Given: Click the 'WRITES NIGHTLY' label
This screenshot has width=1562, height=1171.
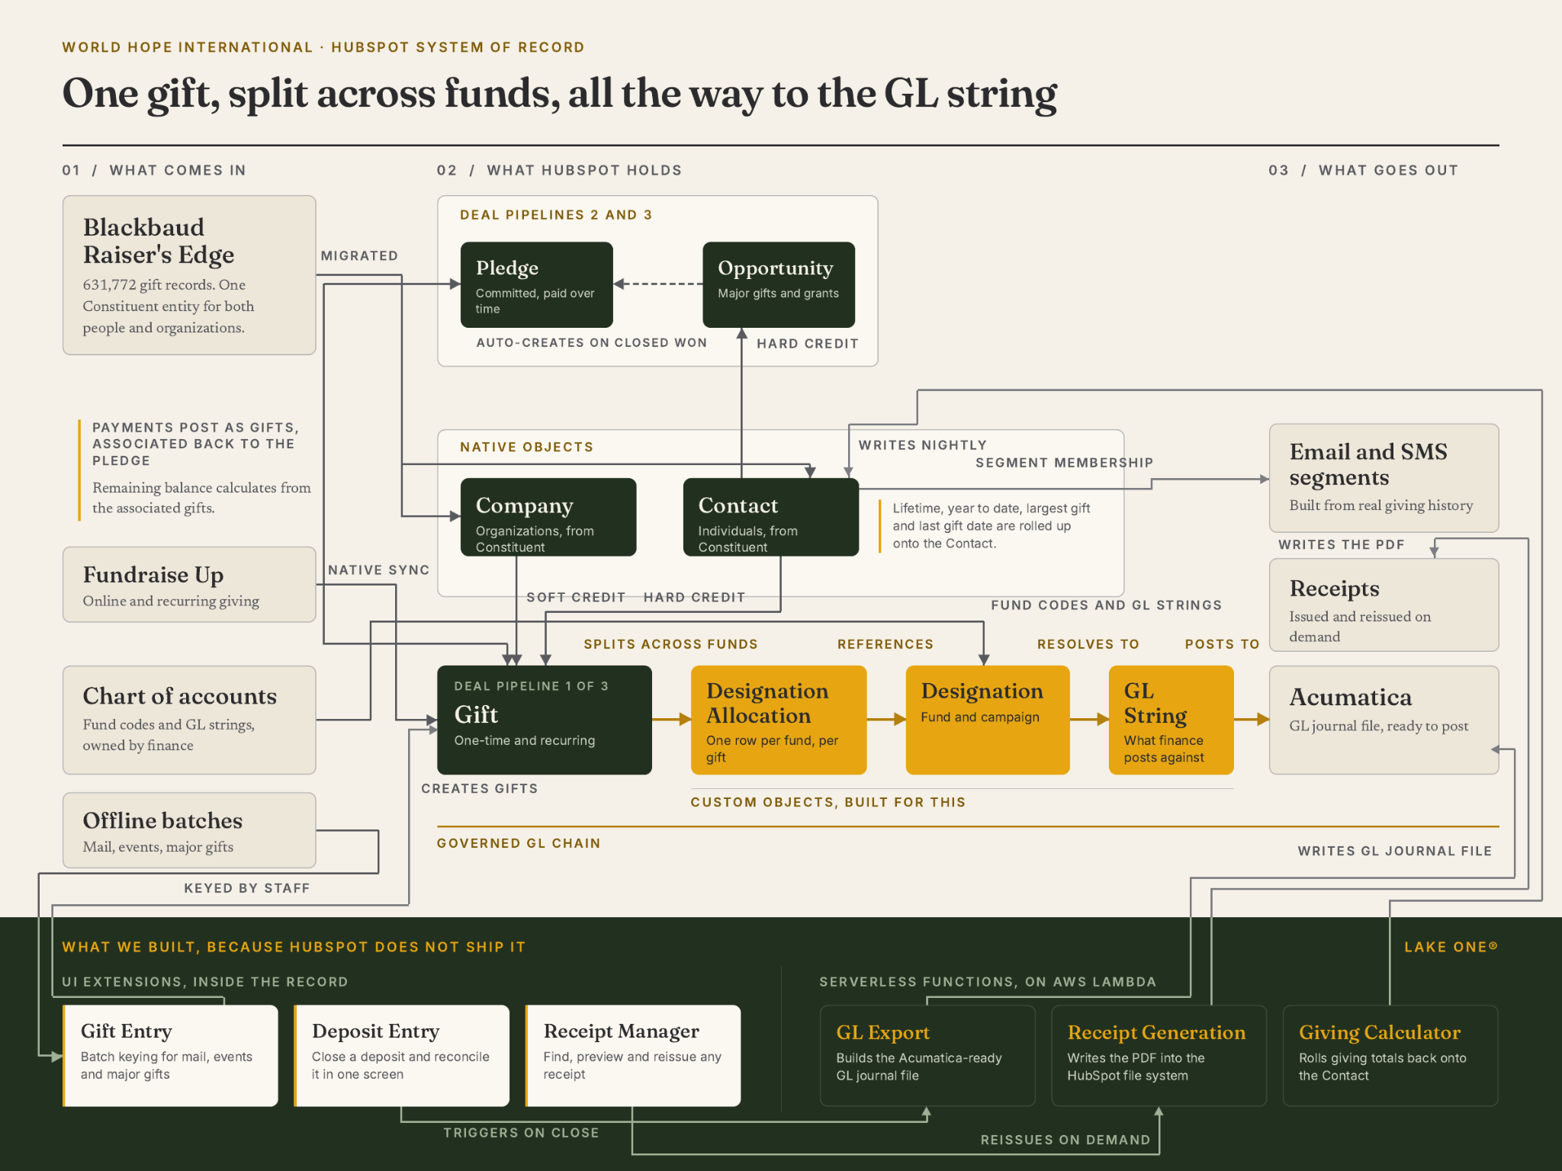Looking at the screenshot, I should 923,445.
